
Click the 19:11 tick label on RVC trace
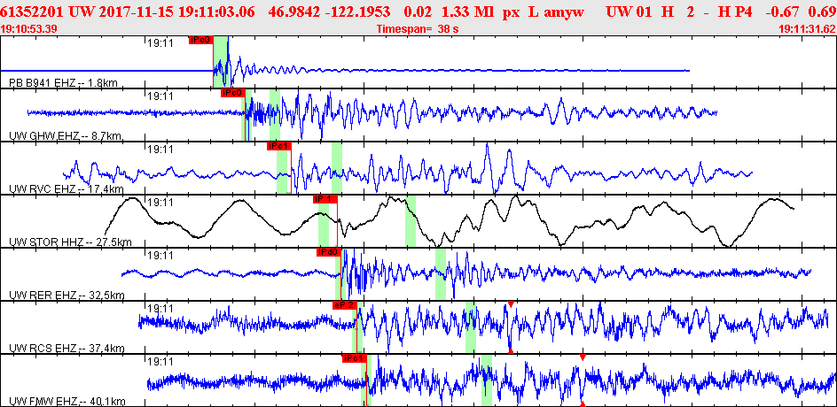[160, 150]
